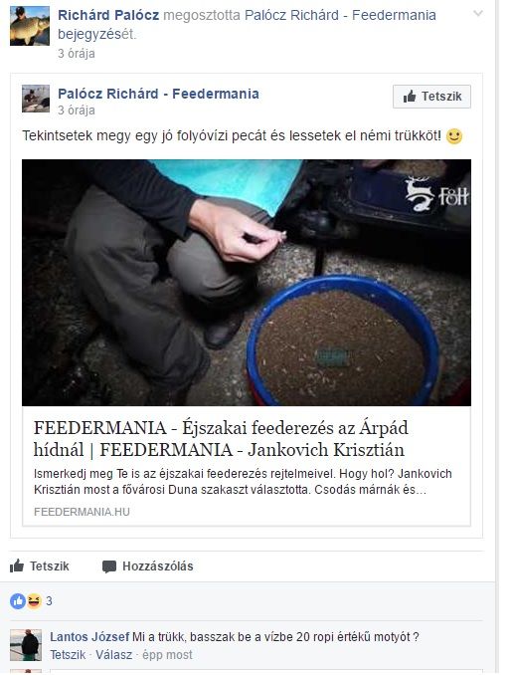Click the Feedermania page avatar in the shared post
This screenshot has height=675, width=511.
(36, 99)
